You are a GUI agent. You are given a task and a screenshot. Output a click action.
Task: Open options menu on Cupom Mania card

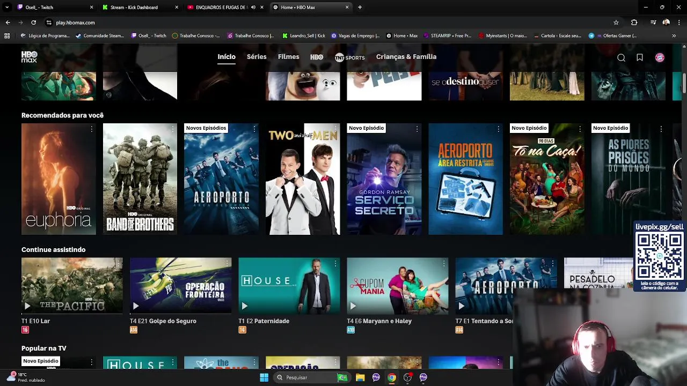(444, 263)
